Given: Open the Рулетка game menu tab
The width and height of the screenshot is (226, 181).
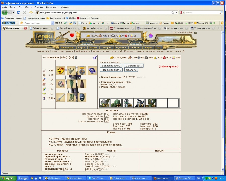Looking at the screenshot, I should 121,48.
